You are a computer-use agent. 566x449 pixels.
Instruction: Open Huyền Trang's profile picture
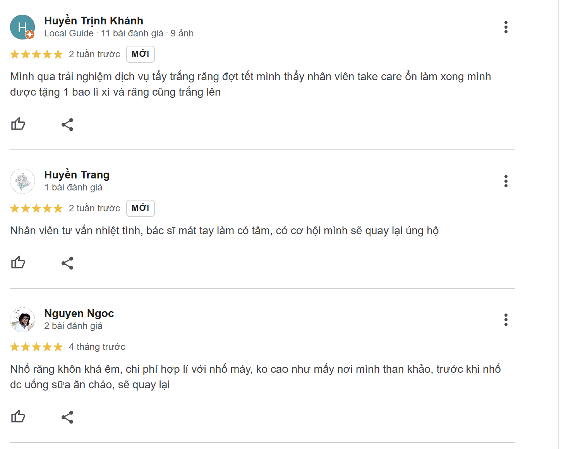[22, 181]
